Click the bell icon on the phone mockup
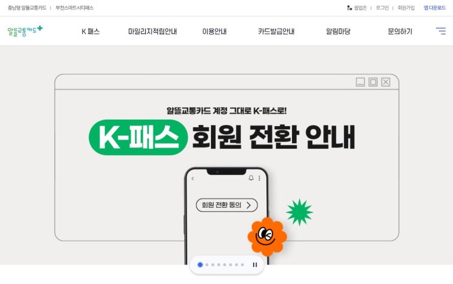453x284 pixels. point(251,178)
